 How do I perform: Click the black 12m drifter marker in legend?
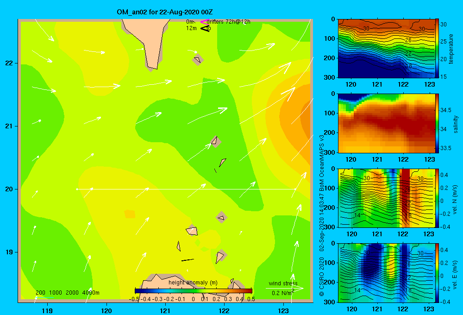pos(205,28)
